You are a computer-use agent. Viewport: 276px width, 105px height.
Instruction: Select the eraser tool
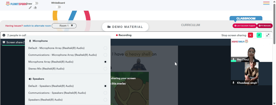(35, 8)
